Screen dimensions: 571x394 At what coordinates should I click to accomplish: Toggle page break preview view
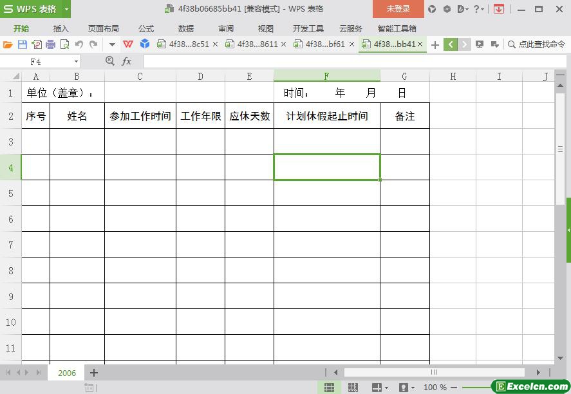pyautogui.click(x=353, y=388)
